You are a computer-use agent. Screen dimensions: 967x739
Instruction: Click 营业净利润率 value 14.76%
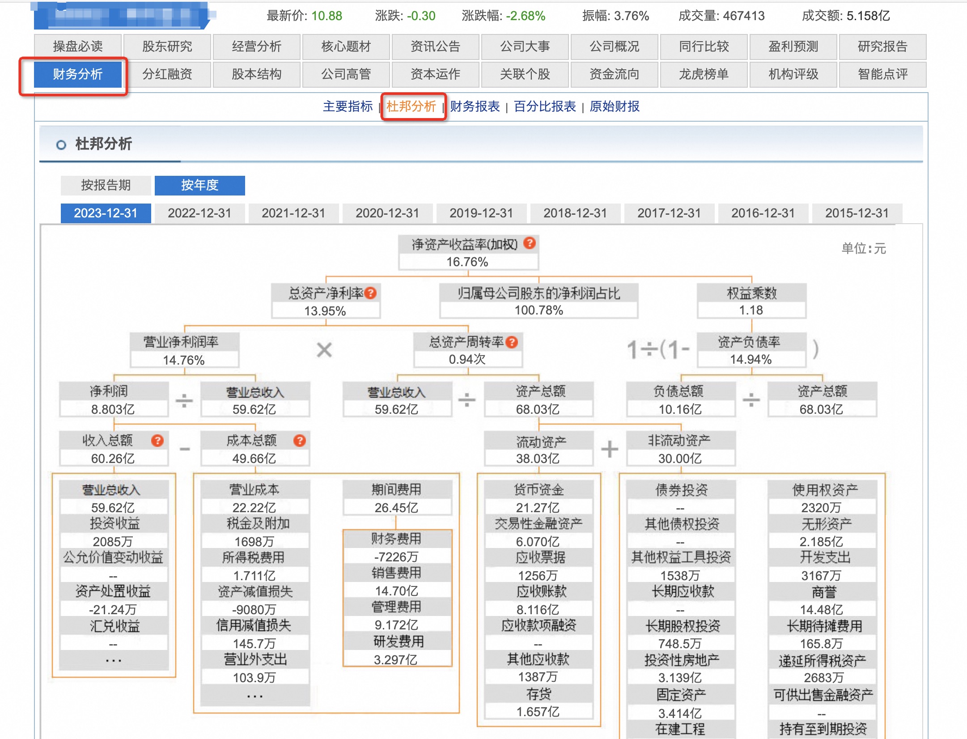click(x=184, y=360)
